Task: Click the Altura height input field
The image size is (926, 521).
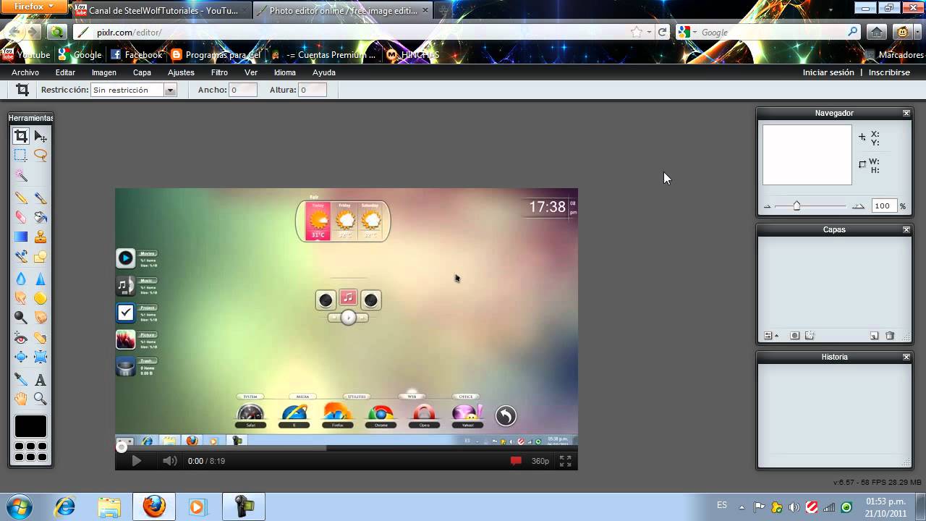Action: coord(313,90)
